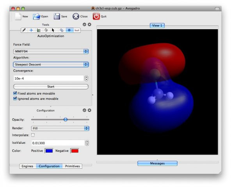Switch to the Primitives tab

coord(72,166)
